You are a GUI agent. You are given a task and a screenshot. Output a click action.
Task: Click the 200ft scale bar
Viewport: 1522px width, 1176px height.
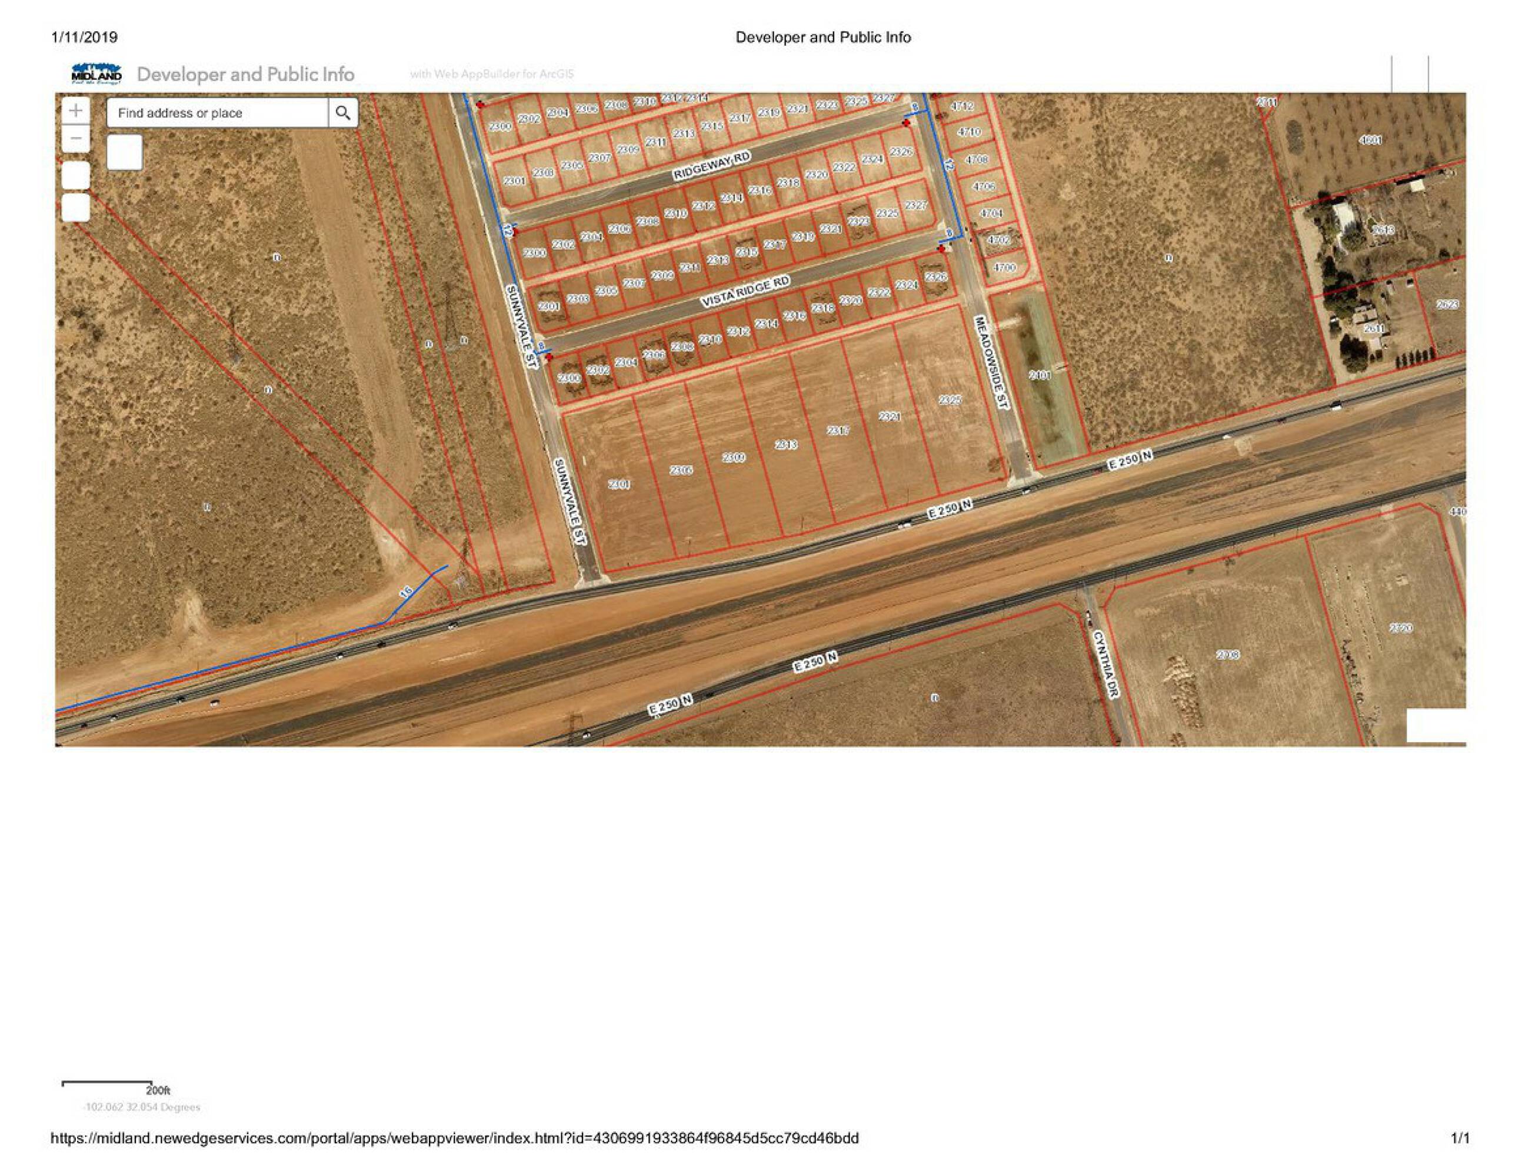(x=106, y=1083)
